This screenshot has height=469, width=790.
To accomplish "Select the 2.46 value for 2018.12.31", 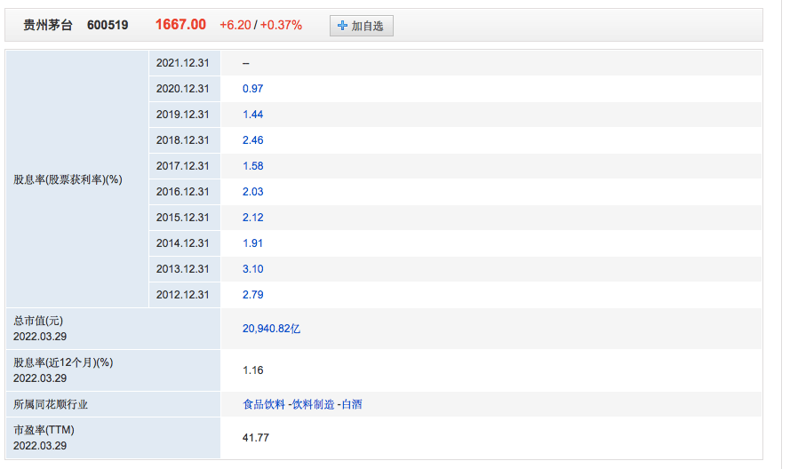I will point(252,140).
